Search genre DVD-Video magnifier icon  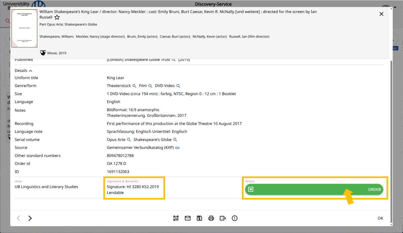(178, 86)
